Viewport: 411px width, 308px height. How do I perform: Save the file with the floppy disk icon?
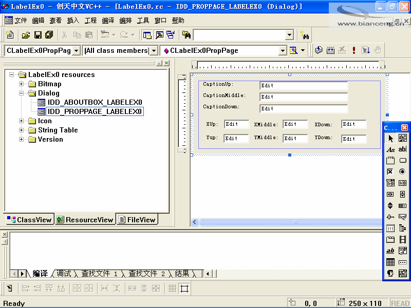38,35
